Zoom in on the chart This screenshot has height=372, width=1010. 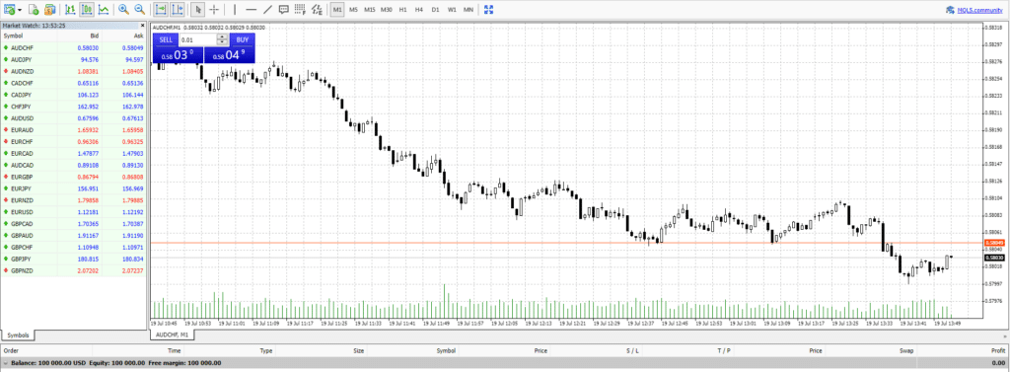pos(123,10)
